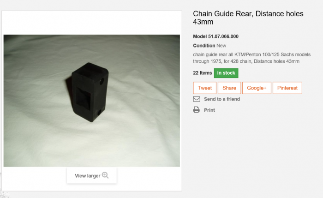Click the KTM/Penton description paragraph
Screen dimensions: 323x198
click(x=252, y=58)
